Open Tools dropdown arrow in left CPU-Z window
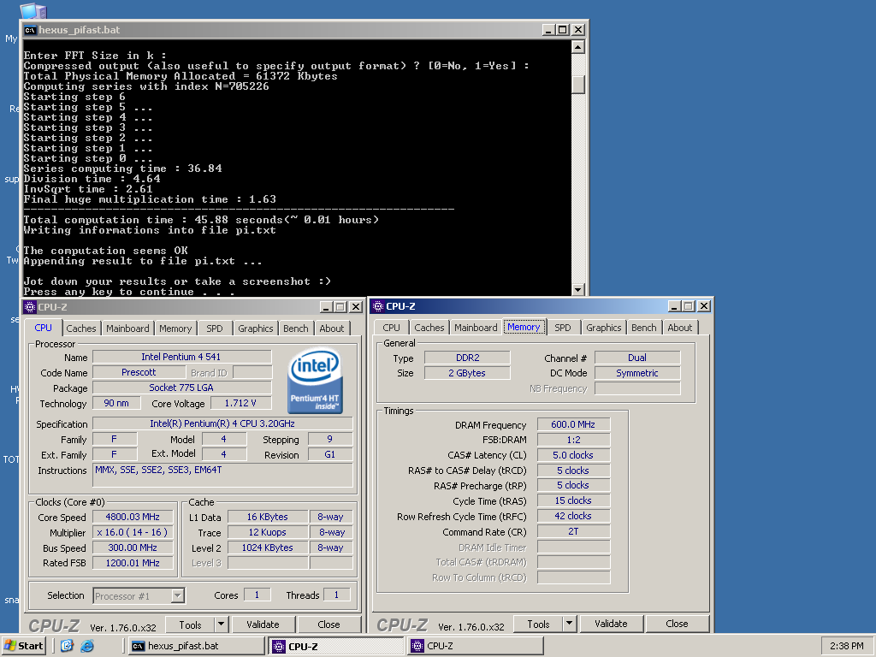Screen dimensions: 876x657 222,624
